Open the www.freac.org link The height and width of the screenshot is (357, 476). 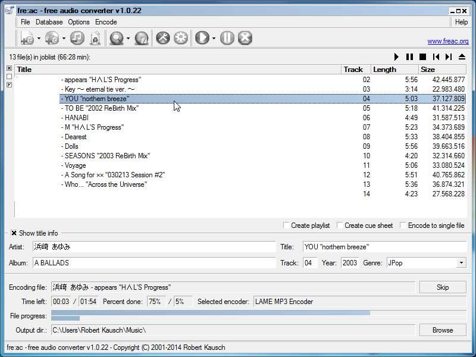pyautogui.click(x=448, y=41)
